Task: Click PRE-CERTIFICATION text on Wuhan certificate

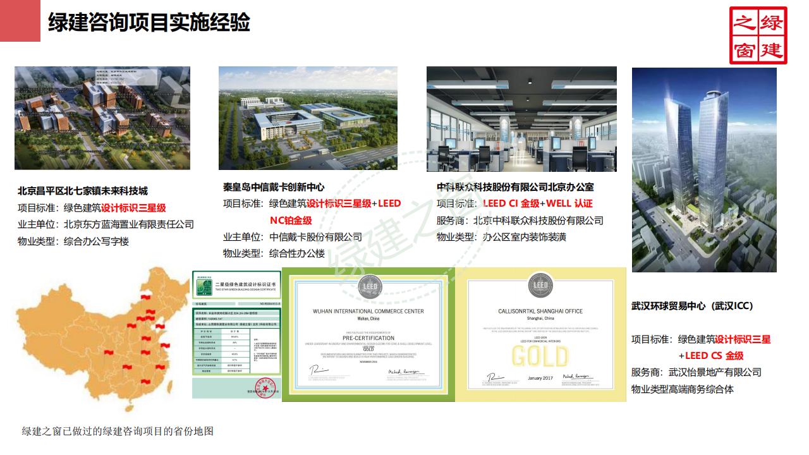Action: pyautogui.click(x=368, y=338)
